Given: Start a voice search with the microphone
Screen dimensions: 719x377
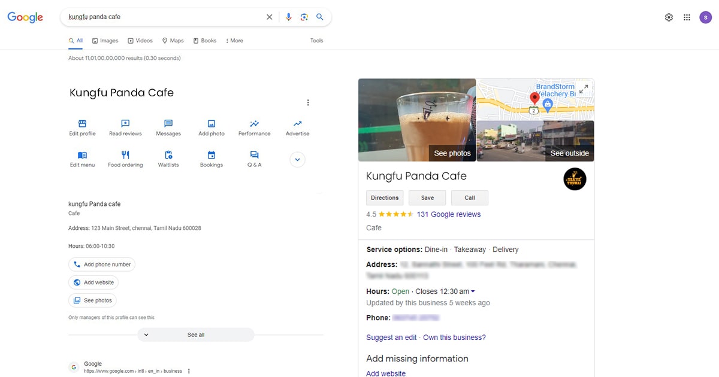Looking at the screenshot, I should tap(288, 17).
